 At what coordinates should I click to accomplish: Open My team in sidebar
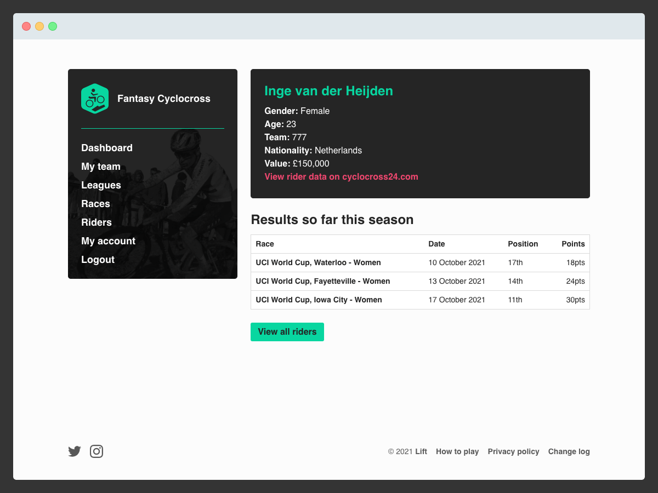(101, 167)
